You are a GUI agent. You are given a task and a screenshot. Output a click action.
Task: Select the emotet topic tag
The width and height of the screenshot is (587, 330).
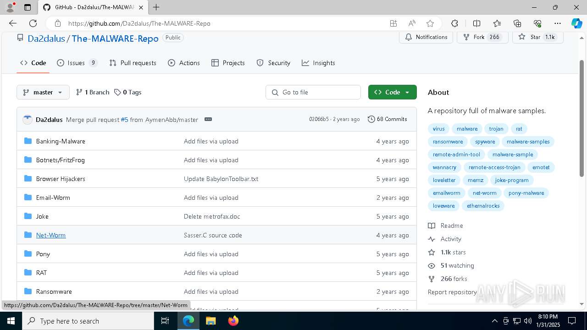point(541,167)
